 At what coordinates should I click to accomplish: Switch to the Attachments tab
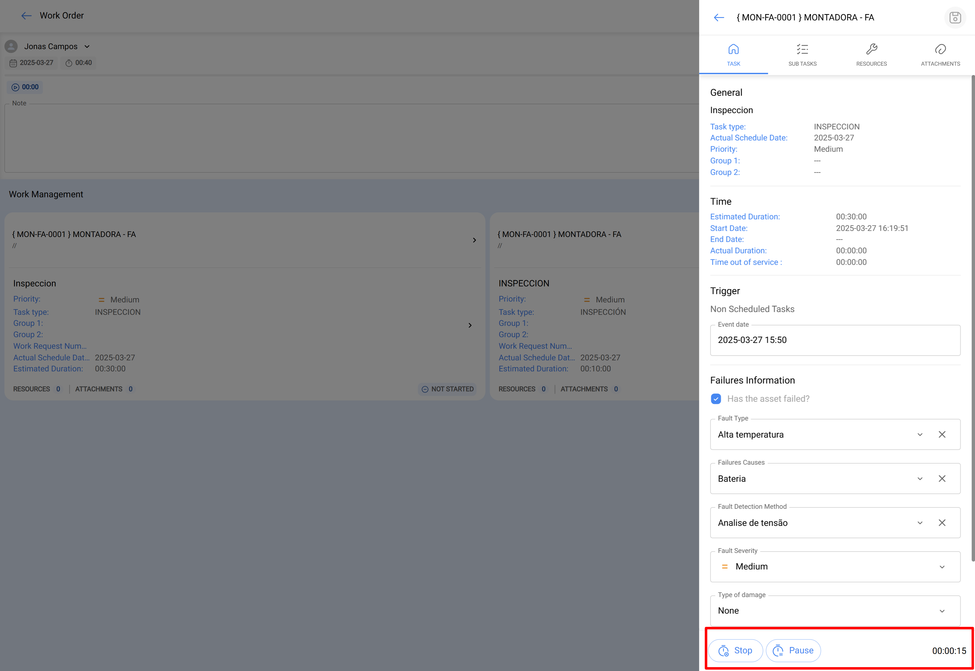[940, 55]
